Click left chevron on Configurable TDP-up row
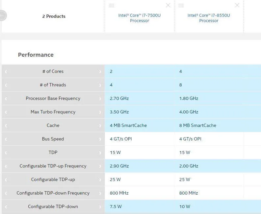 pyautogui.click(x=6, y=180)
